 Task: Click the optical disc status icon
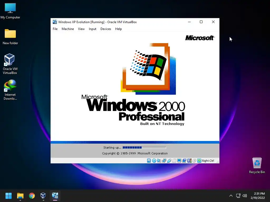(154, 161)
